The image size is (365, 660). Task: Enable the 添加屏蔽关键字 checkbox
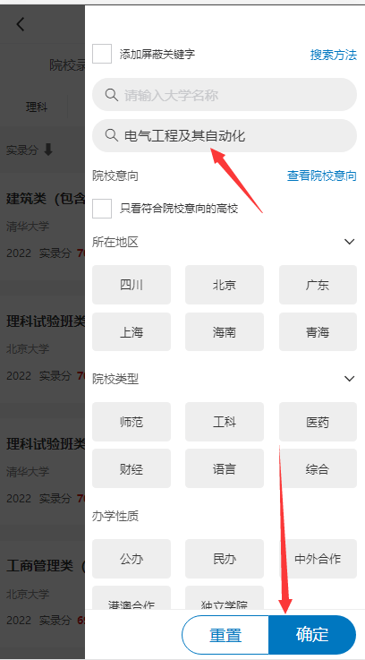click(102, 54)
